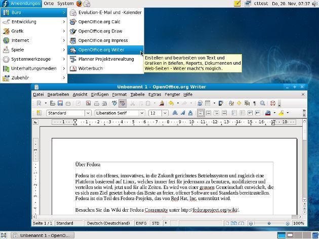Open Page Preview icon next to print
Image resolution: width=319 pixels, height=239 pixels.
pyautogui.click(x=105, y=104)
